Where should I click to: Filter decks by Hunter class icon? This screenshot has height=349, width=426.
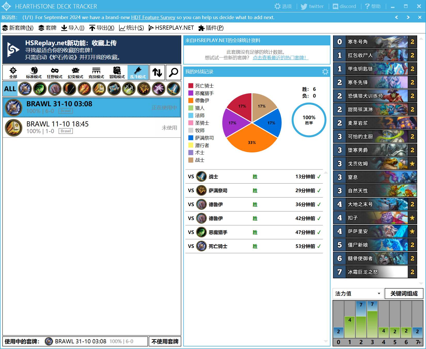pyautogui.click(x=69, y=89)
